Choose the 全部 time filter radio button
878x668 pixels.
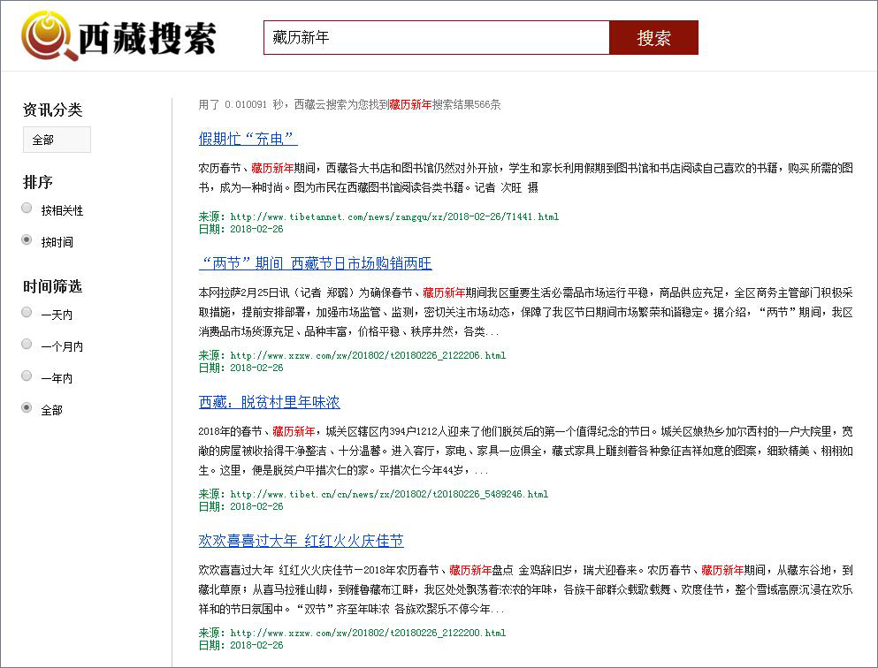tap(27, 408)
